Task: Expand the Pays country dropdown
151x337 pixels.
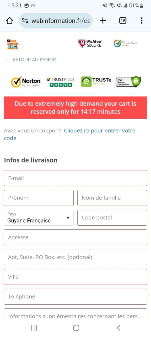Action: click(39, 218)
